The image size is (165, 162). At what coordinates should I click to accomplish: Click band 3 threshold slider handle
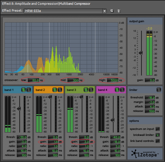click(x=81, y=97)
